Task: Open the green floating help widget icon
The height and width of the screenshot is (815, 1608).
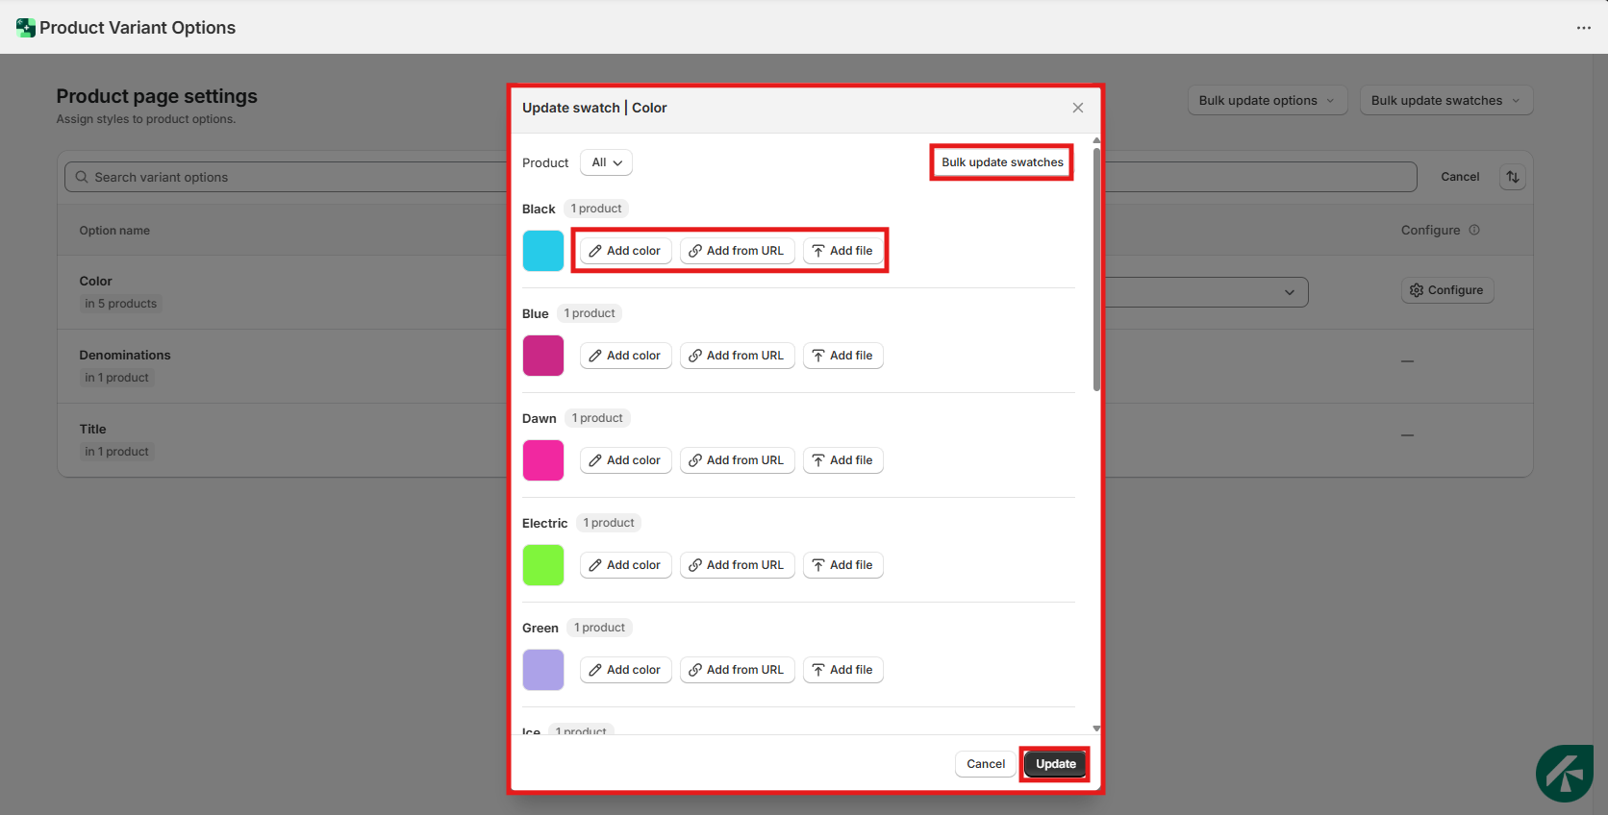Action: click(1564, 773)
